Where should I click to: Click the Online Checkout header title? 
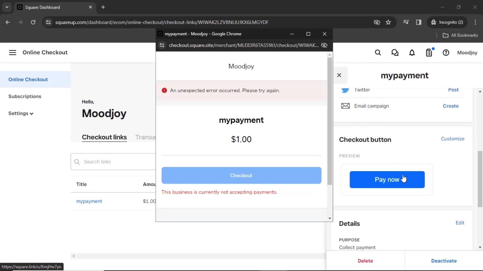(x=45, y=52)
